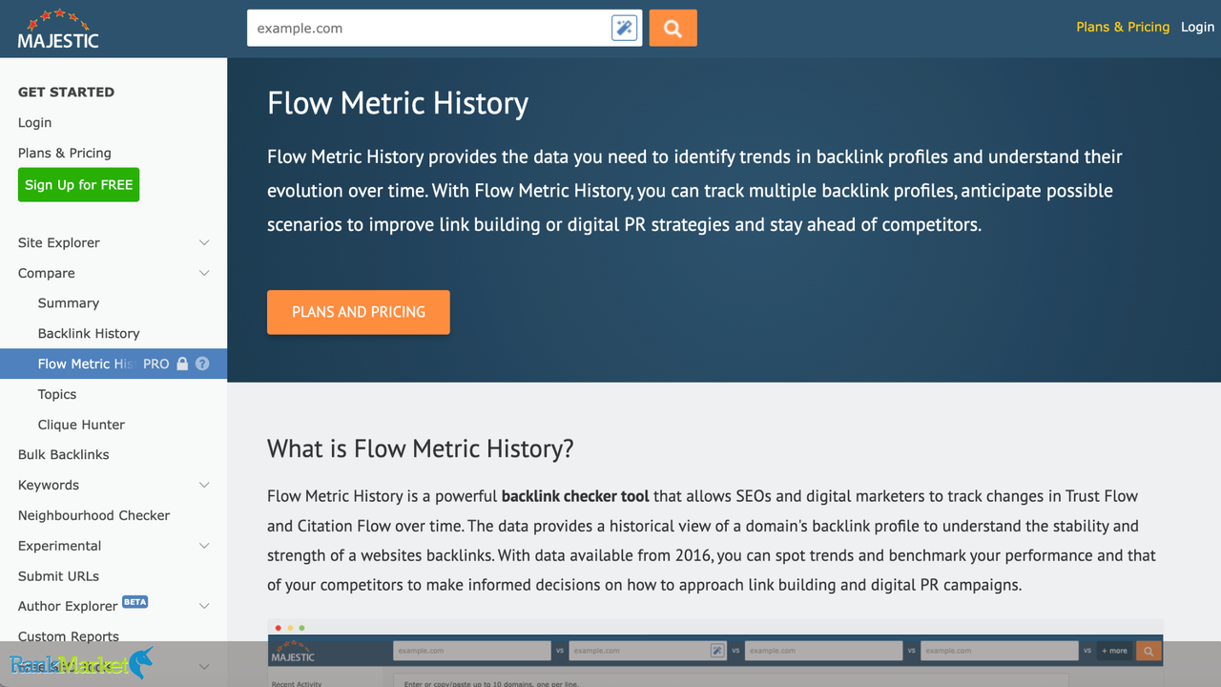Screen dimensions: 1221x687
Task: Select Flow Metric History sidebar item
Action: 114,364
